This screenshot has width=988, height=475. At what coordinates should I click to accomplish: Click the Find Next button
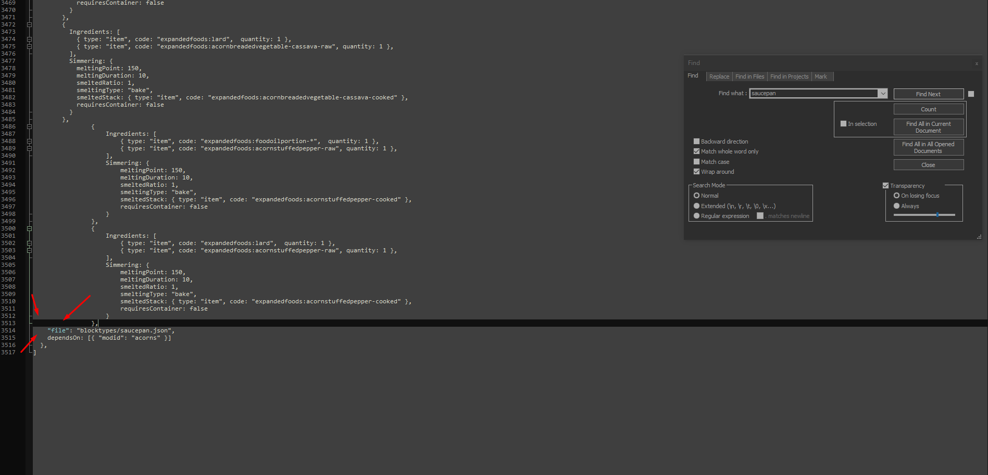[928, 94]
